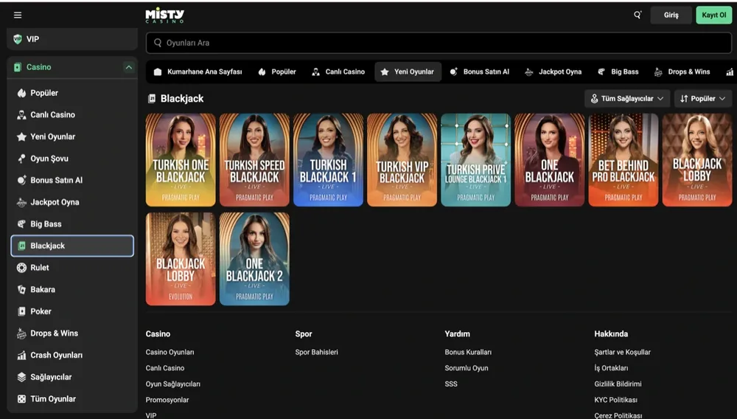This screenshot has width=737, height=419.
Task: Click the Jackpot Oyna icon in top tabs
Action: [528, 72]
